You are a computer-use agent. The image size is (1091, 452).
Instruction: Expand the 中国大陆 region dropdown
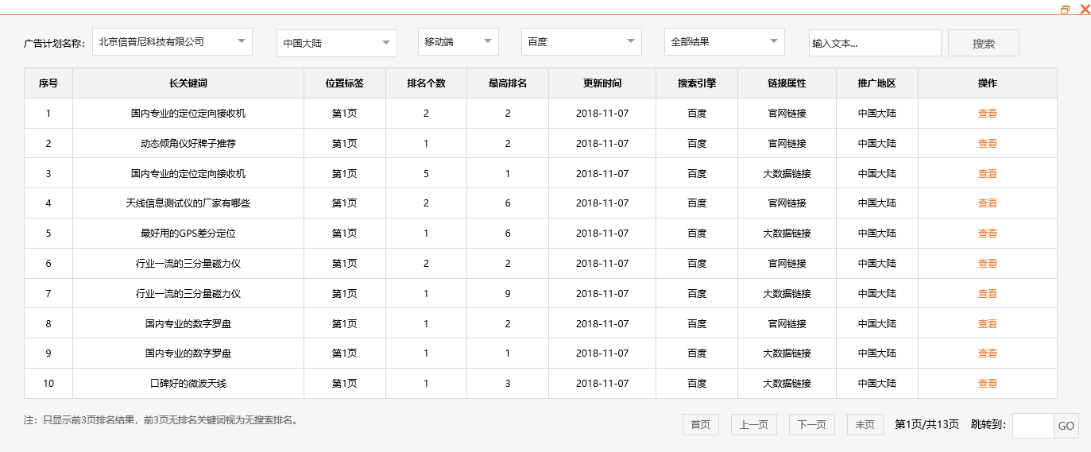coord(337,43)
